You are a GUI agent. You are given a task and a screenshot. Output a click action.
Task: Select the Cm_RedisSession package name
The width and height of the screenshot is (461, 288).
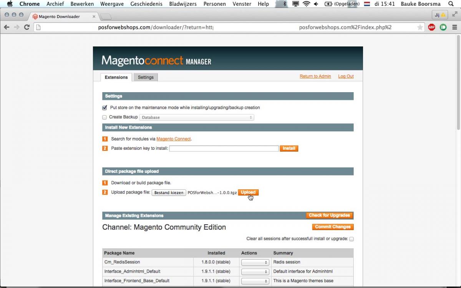[x=122, y=262]
